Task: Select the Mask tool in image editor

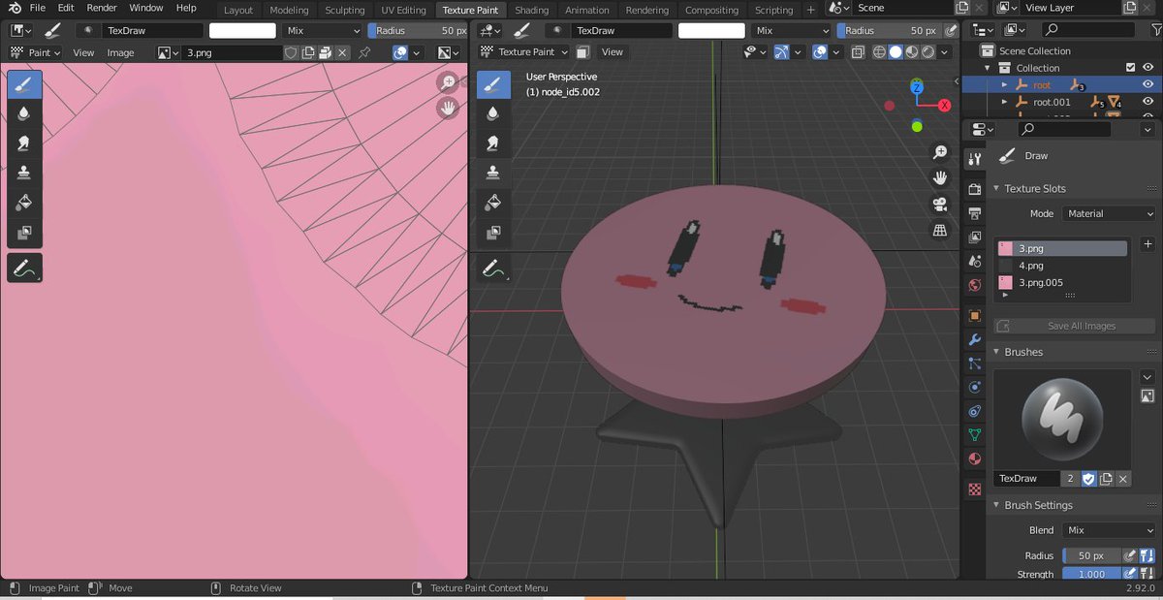Action: tap(24, 233)
